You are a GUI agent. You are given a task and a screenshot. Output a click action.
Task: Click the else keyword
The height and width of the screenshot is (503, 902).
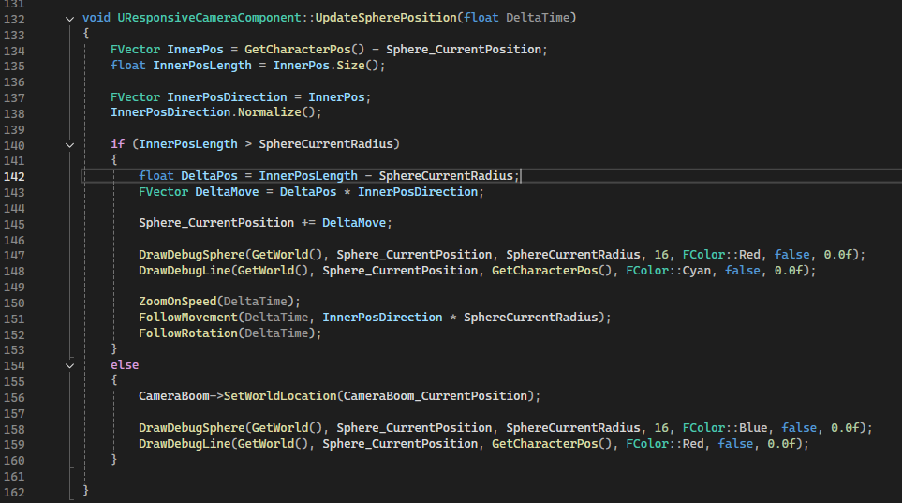[125, 364]
